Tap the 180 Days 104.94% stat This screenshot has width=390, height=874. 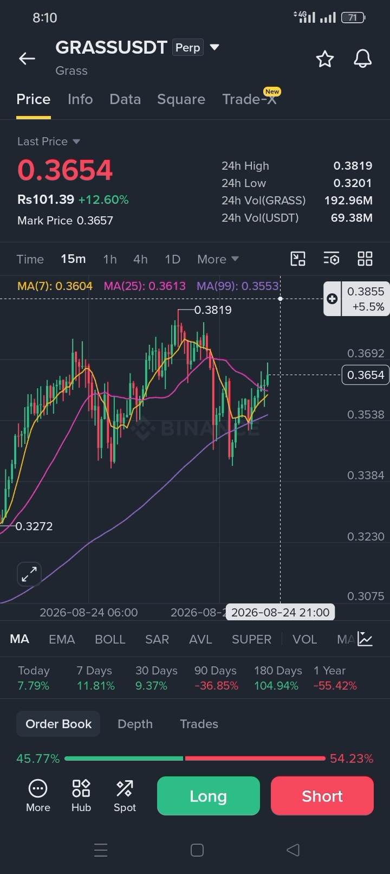coord(278,678)
